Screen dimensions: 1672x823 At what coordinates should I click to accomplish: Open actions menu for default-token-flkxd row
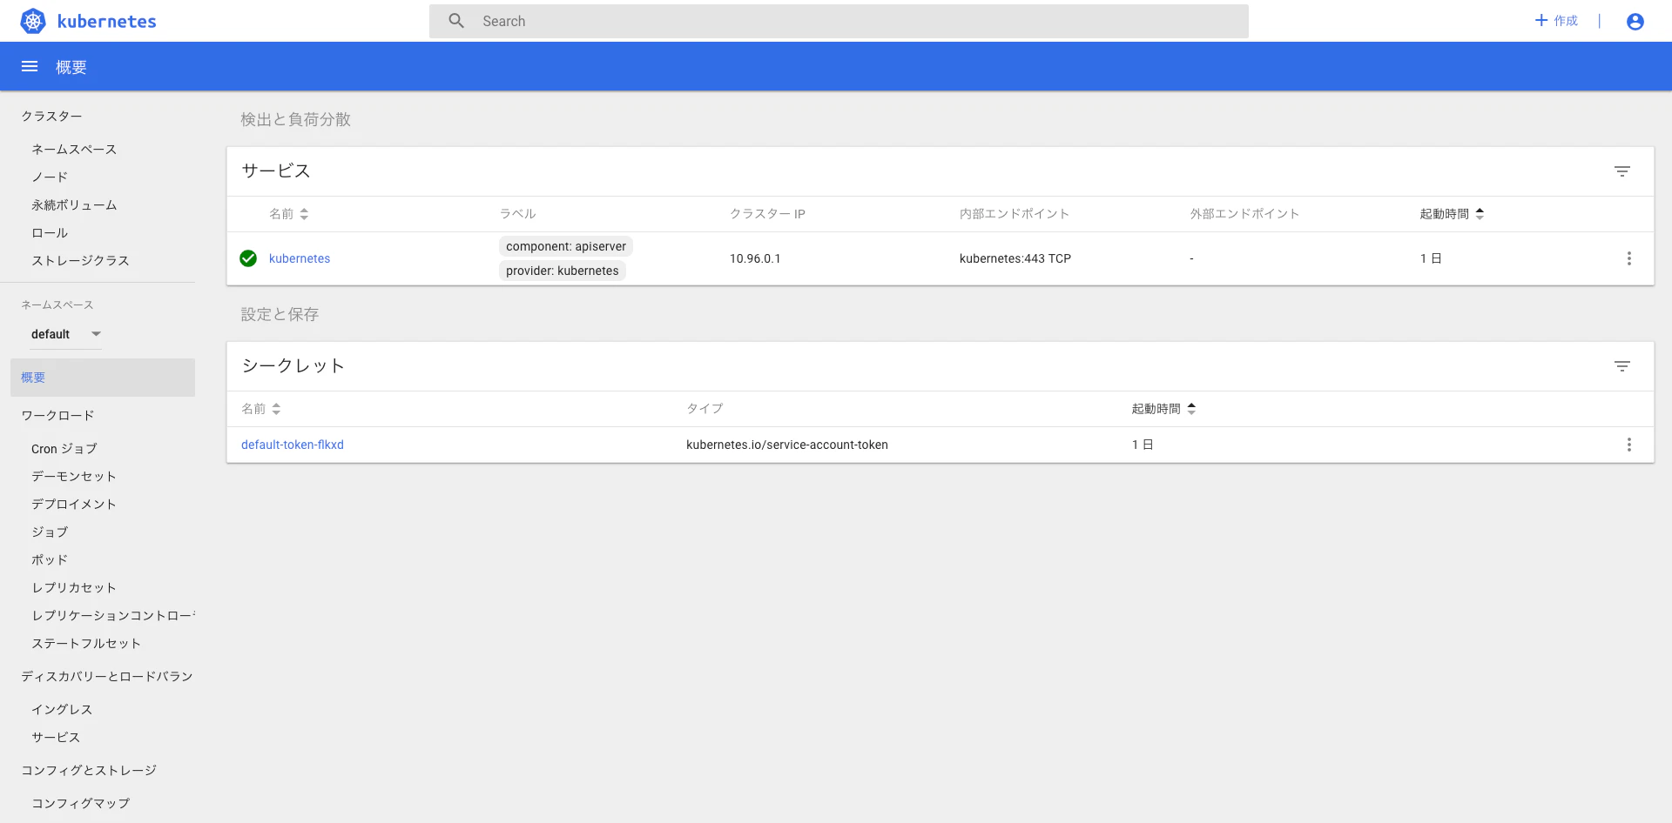point(1629,445)
